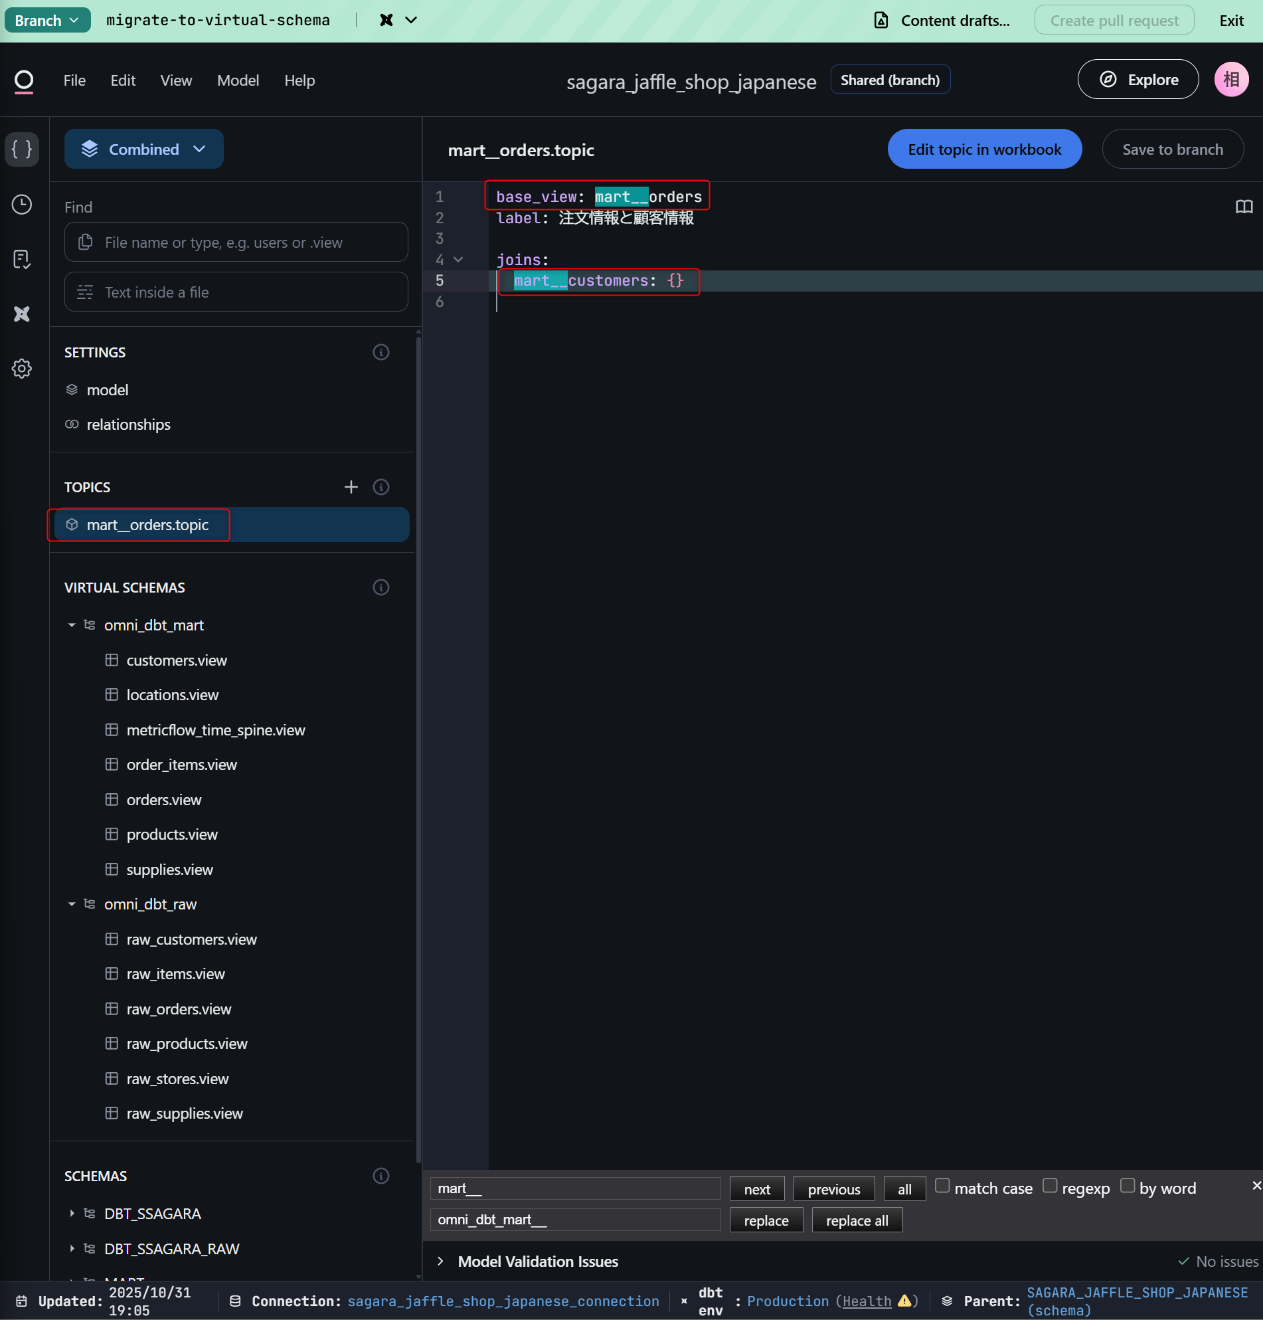Click Edit topic in workbook button

point(983,149)
